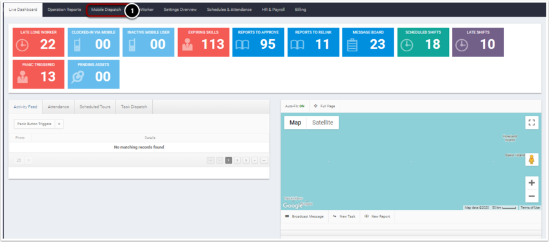Image resolution: width=549 pixels, height=242 pixels.
Task: Open the Clocked-In Via Mobile tile
Action: [94, 42]
